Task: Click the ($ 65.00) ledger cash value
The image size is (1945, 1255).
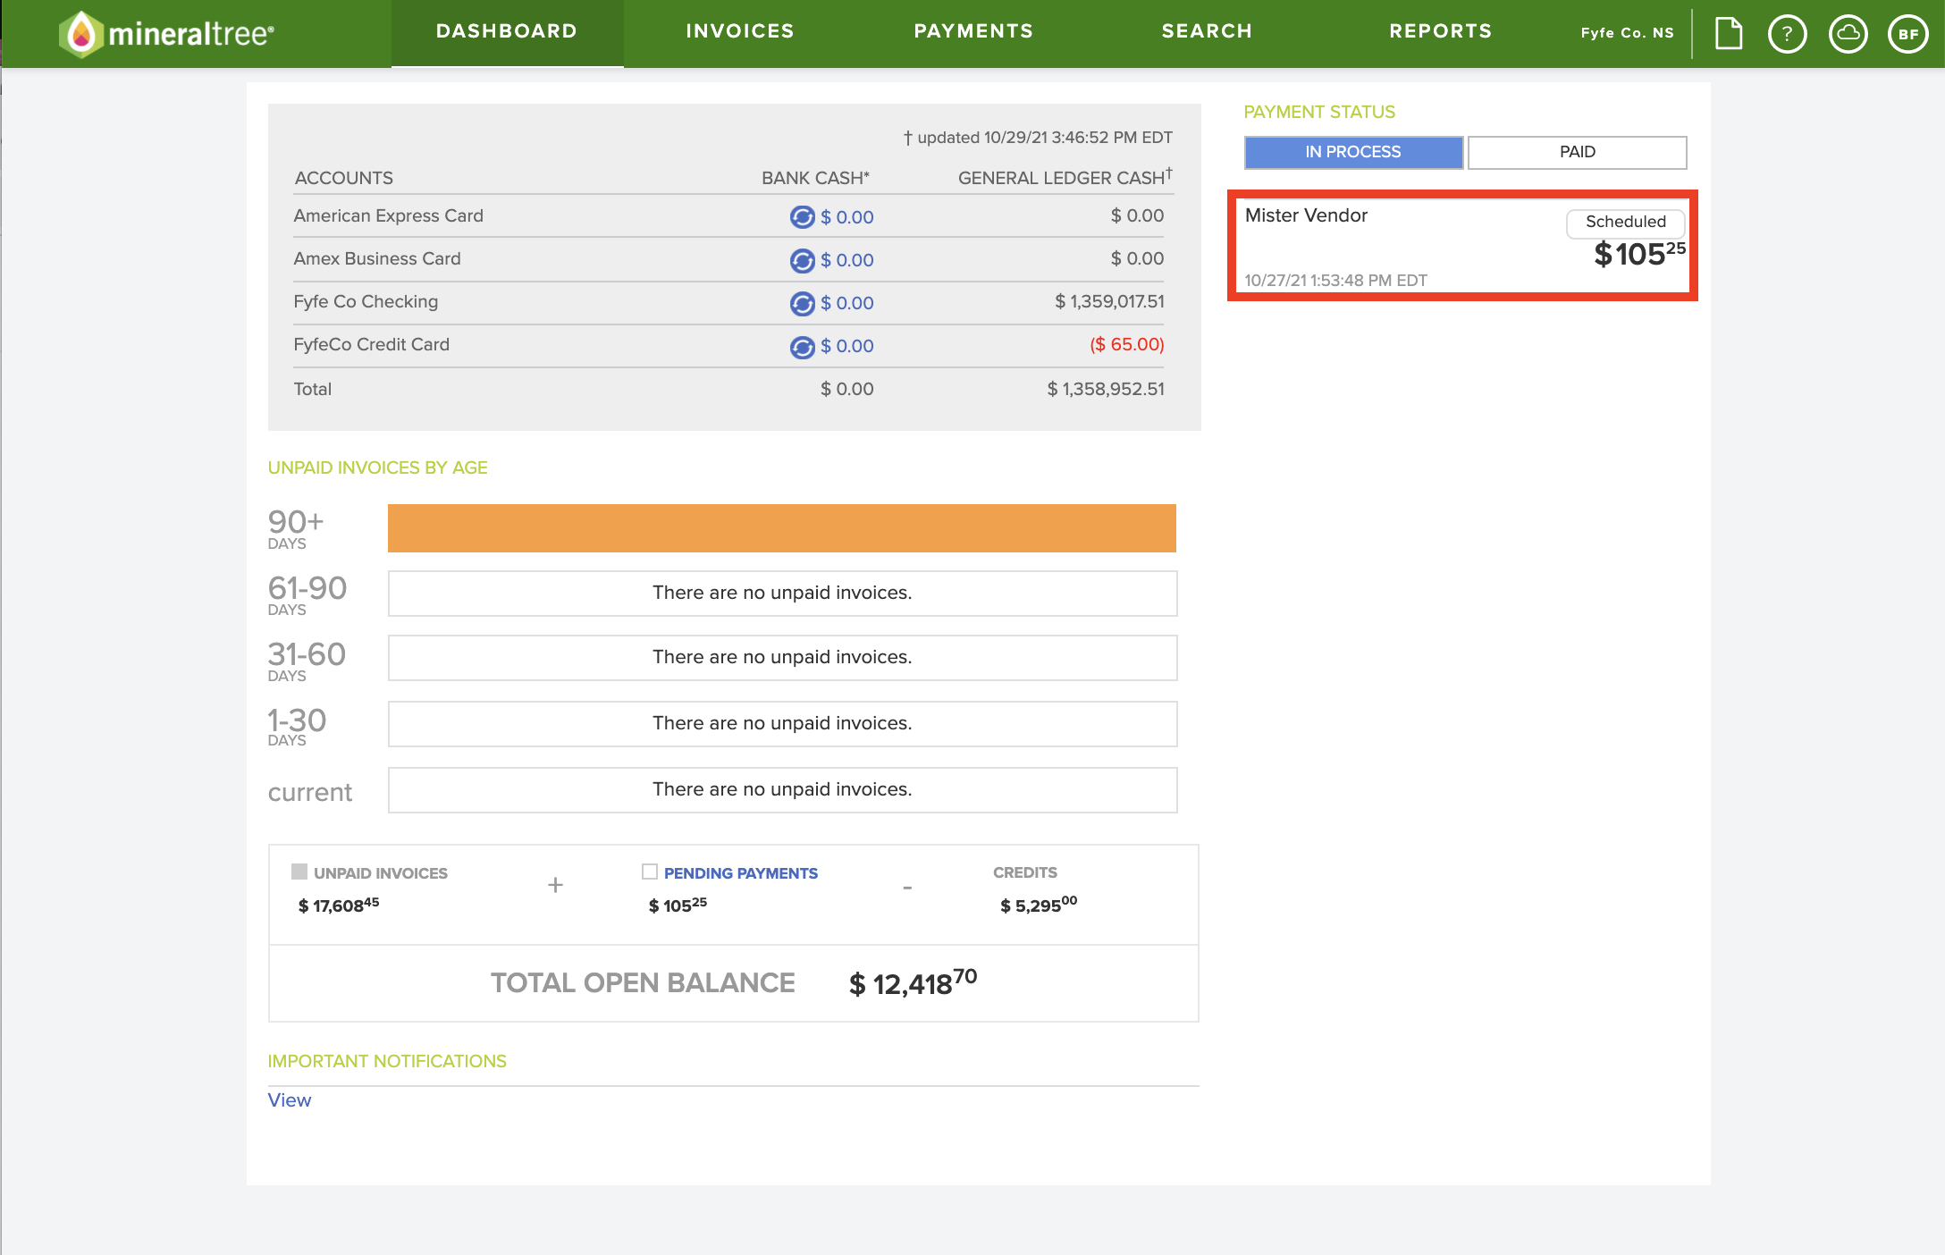Action: coord(1126,344)
